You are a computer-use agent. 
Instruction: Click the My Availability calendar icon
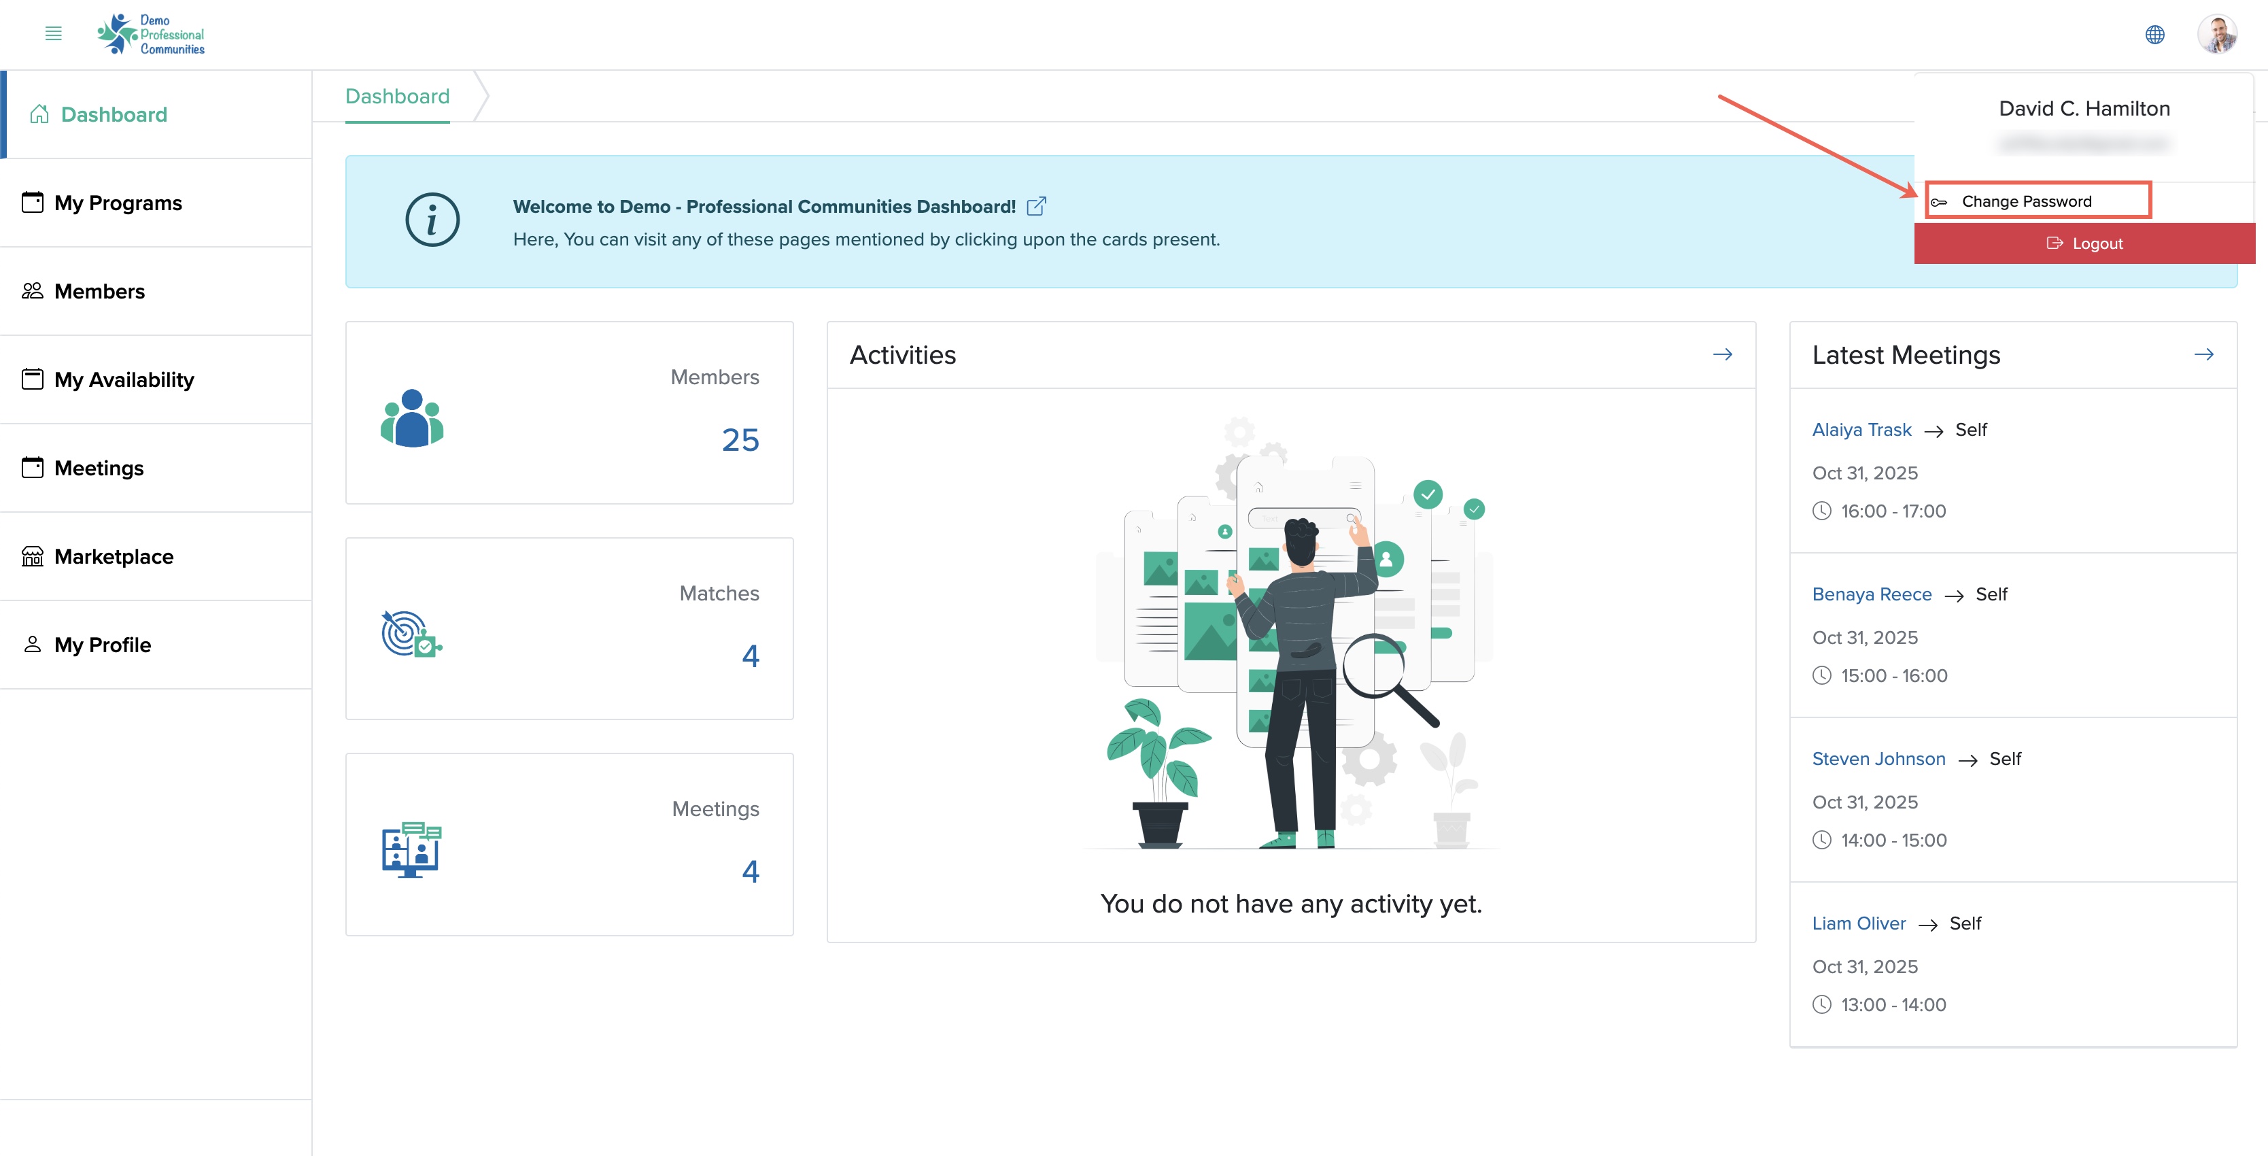tap(33, 379)
